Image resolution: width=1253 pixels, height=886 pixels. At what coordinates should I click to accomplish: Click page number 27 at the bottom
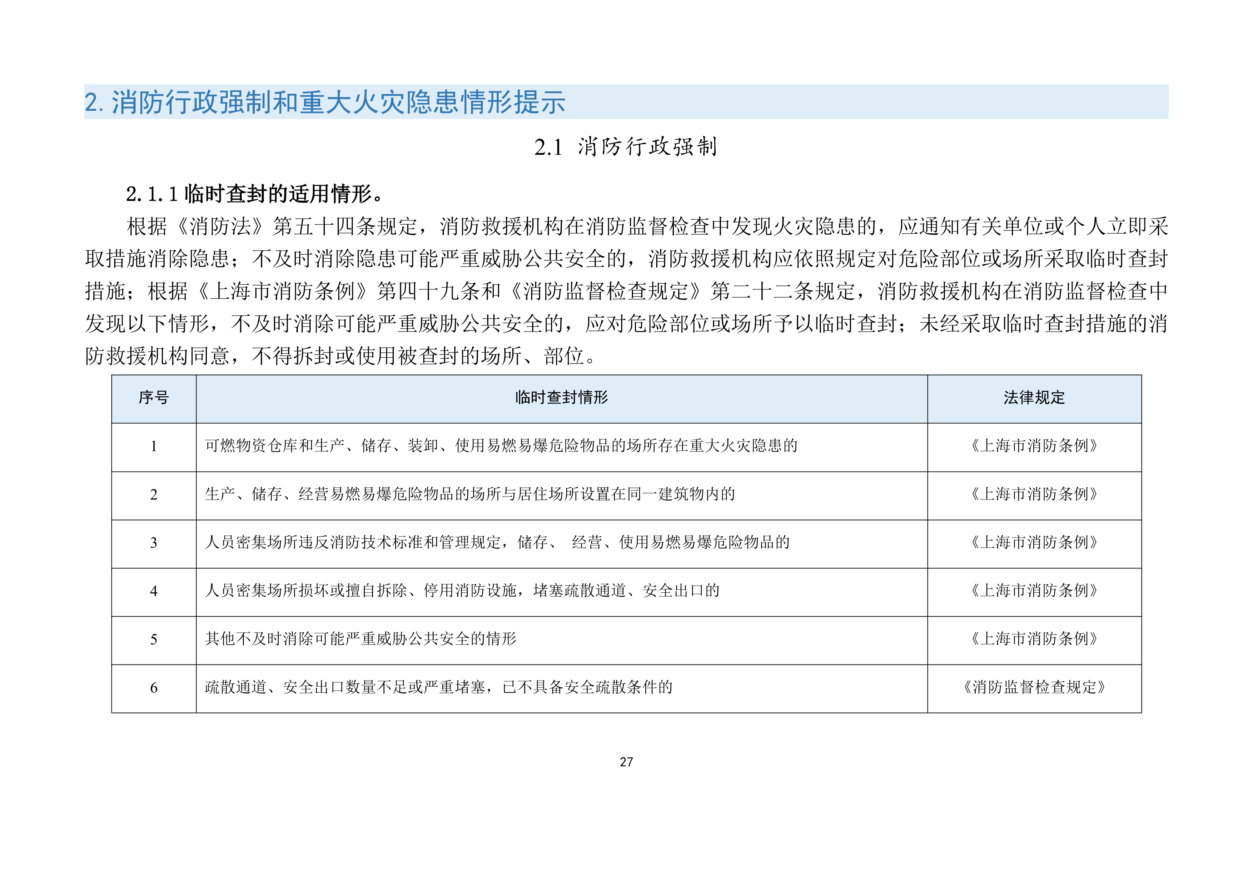[626, 762]
